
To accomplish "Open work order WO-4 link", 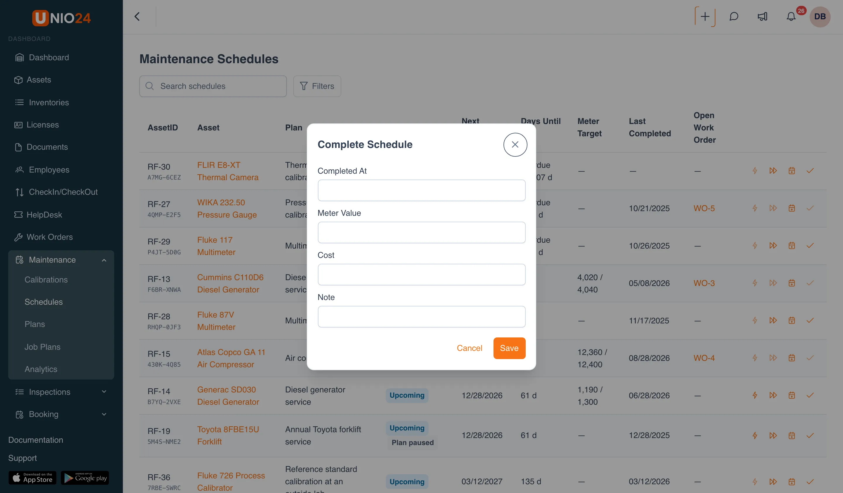I will point(704,358).
